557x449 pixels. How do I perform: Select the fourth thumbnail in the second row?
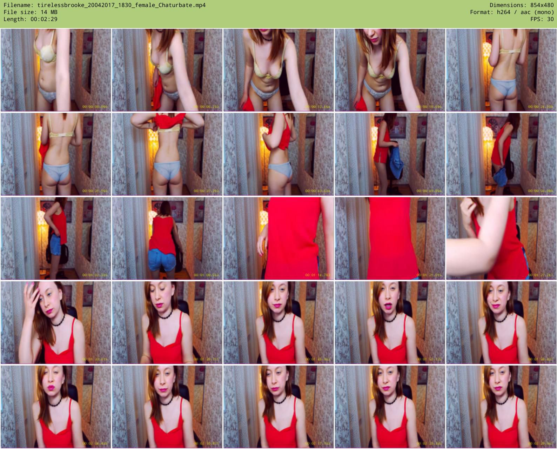390,154
